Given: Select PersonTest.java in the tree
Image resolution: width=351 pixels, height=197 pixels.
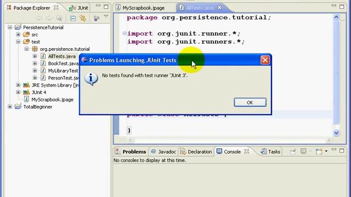Looking at the screenshot, I should [64, 78].
